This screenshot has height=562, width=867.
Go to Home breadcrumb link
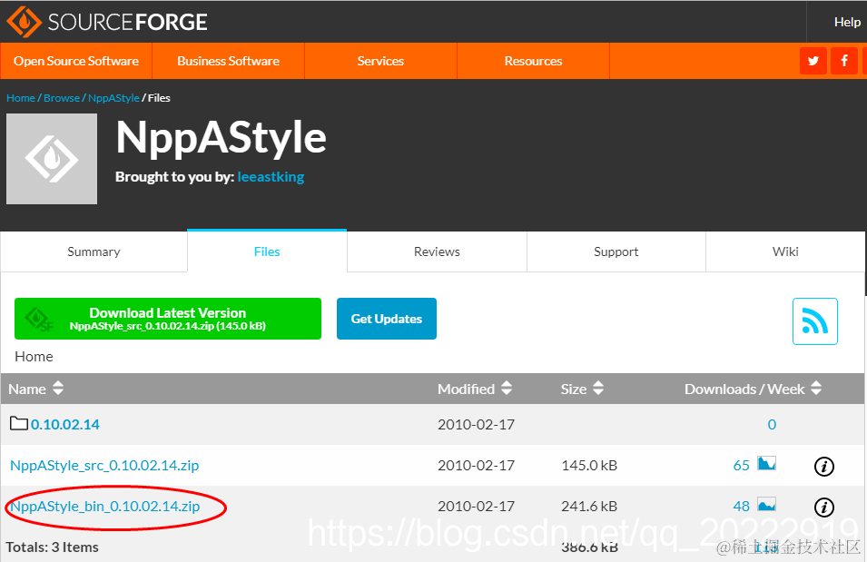(x=21, y=98)
